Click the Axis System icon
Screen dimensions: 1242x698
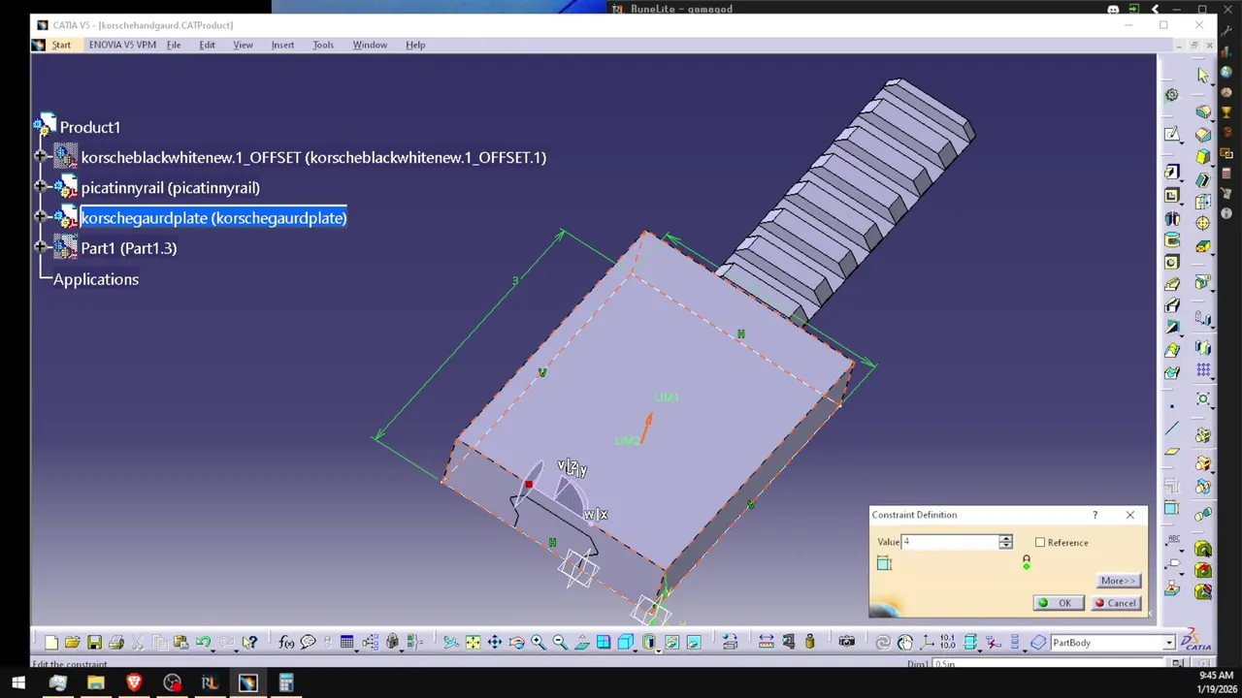coord(927,642)
